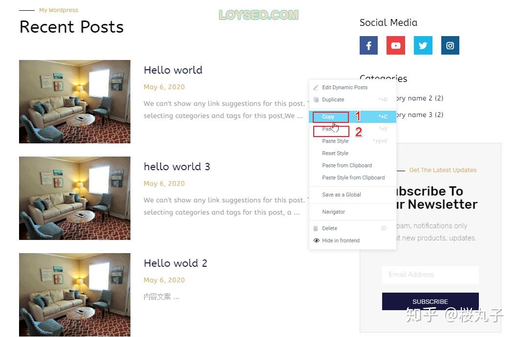
Task: Select Paste Style menu entry
Action: click(x=335, y=141)
